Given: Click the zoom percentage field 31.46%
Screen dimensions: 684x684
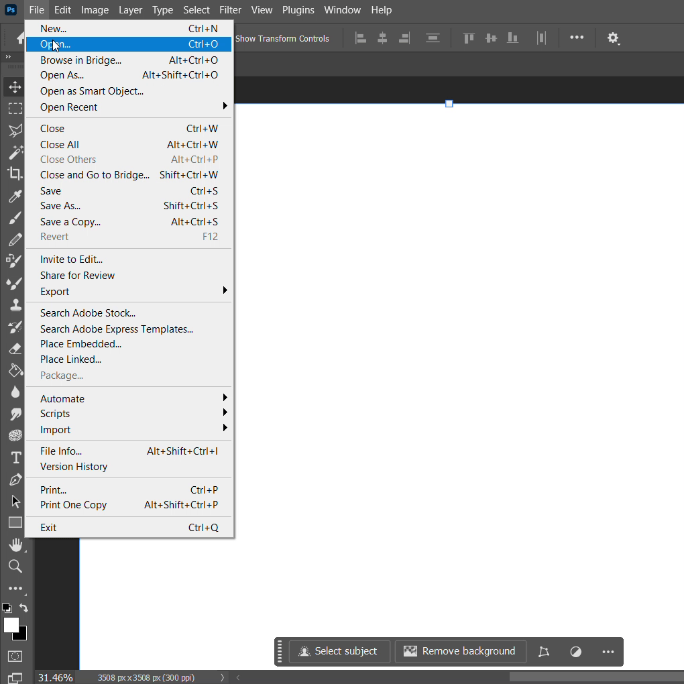Looking at the screenshot, I should coord(56,677).
